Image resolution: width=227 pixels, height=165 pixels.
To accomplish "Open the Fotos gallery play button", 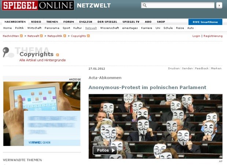I will click(x=105, y=150).
